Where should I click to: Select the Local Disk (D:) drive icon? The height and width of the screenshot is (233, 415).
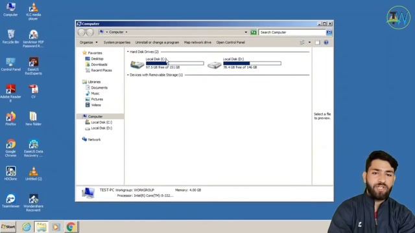[x=215, y=65]
